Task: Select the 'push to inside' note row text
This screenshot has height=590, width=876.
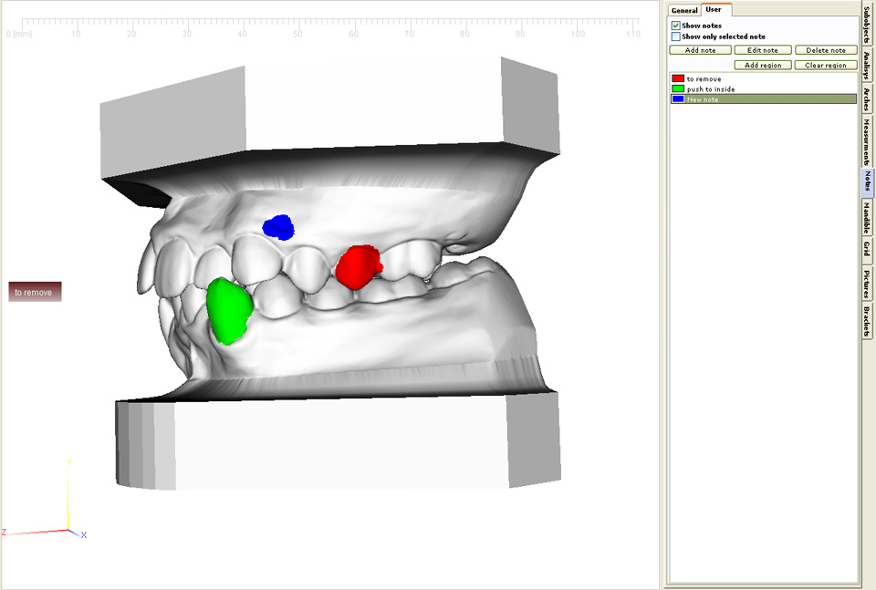Action: coord(711,89)
